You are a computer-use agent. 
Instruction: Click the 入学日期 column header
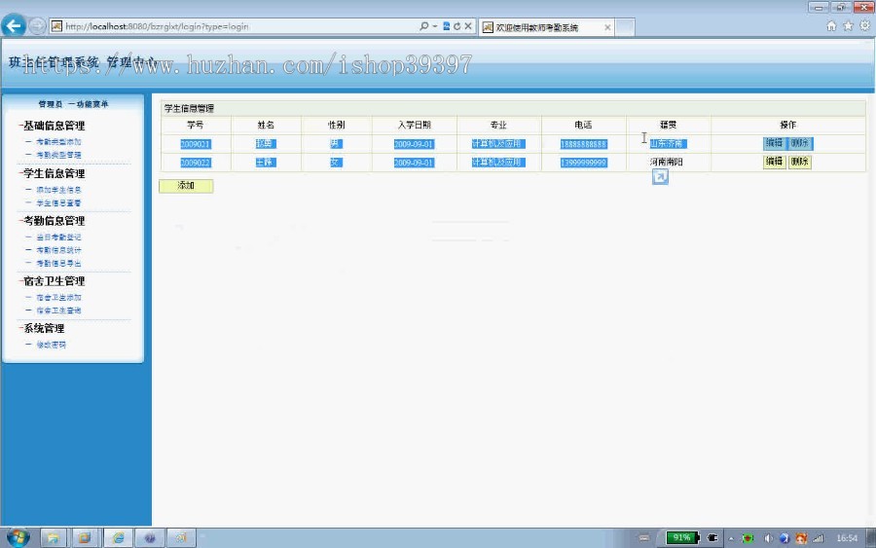(414, 126)
